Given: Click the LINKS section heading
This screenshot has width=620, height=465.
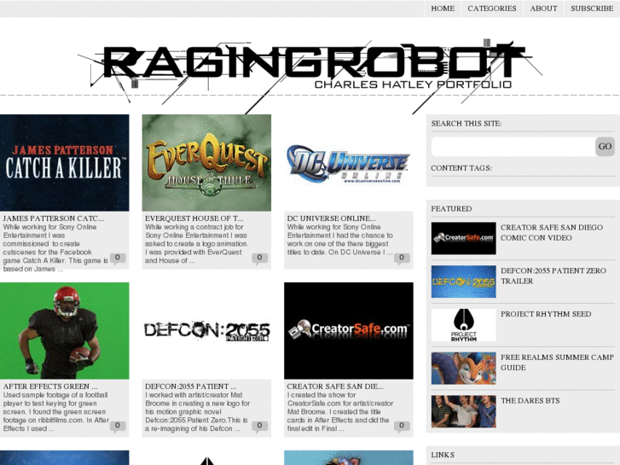Looking at the screenshot, I should [x=443, y=455].
